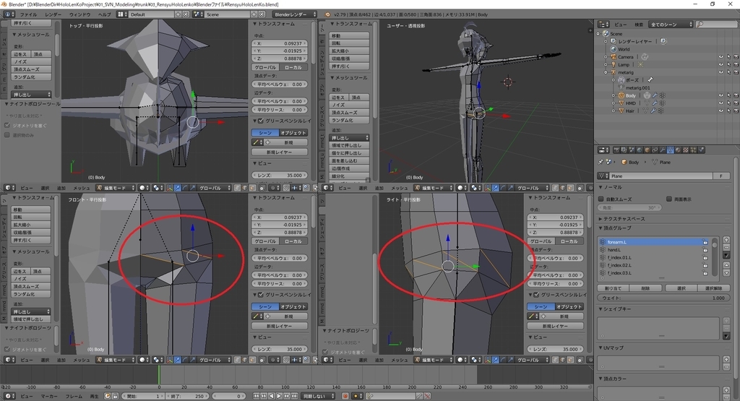Screen dimensions: 740x401
Task: Enable the 自動スムーズ checkbox
Action: 601,199
